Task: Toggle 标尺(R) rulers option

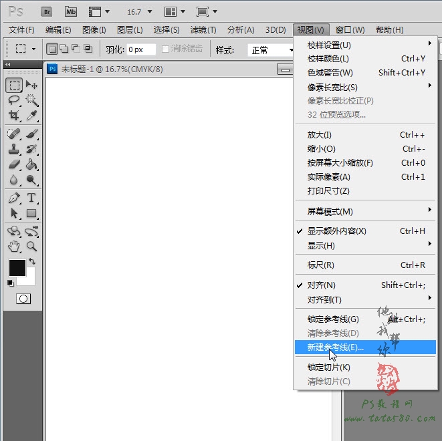Action: (x=365, y=265)
